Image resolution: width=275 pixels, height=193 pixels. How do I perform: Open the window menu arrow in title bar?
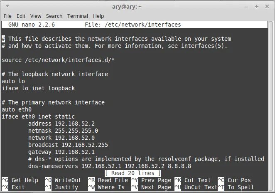point(7,6)
